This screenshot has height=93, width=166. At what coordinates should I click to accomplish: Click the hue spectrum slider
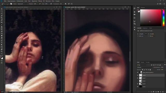pyautogui.click(x=164, y=18)
